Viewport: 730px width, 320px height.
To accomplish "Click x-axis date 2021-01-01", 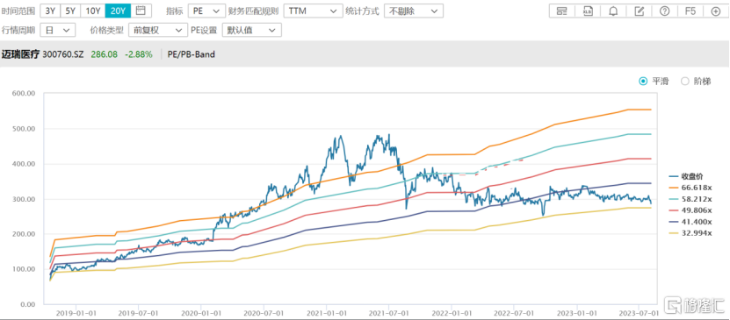I will tap(327, 314).
